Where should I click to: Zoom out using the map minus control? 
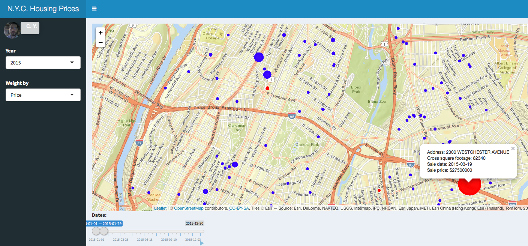(x=100, y=42)
